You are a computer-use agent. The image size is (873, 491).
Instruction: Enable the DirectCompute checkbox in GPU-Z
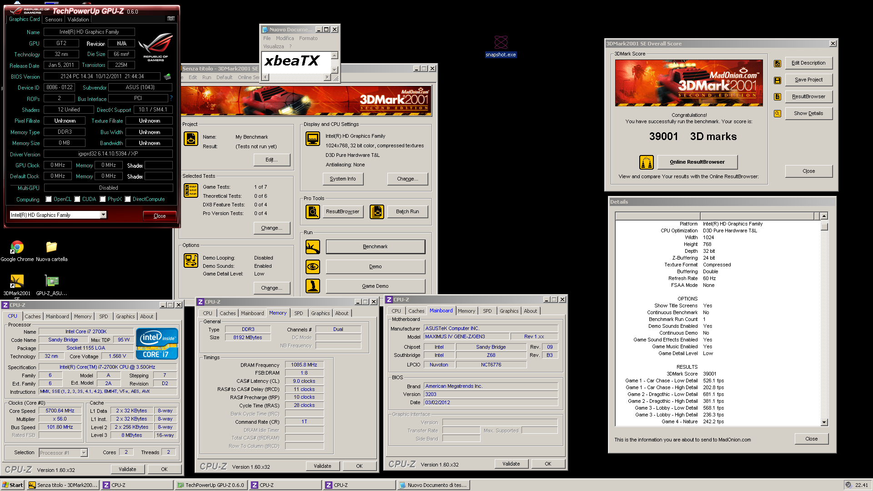[x=128, y=199]
